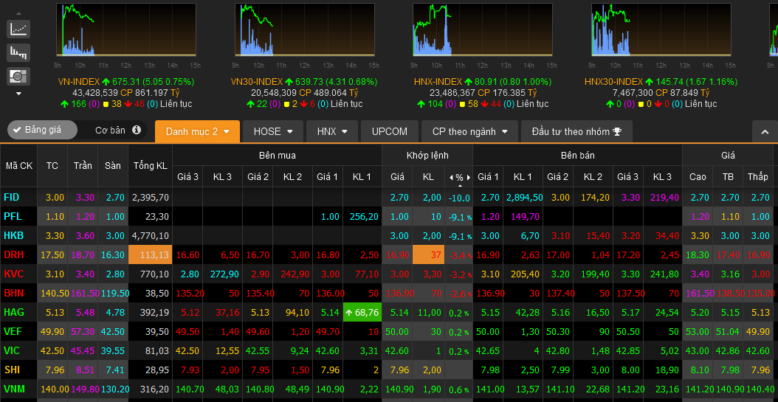Click the KL 3 header under Bên bán
This screenshot has height=402, width=778.
click(x=662, y=177)
